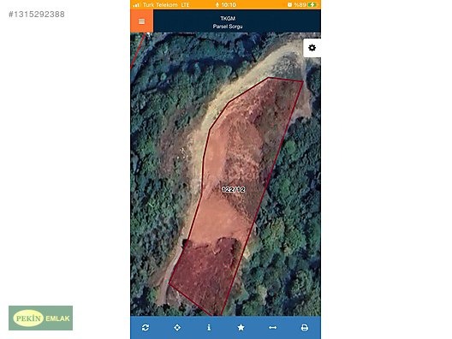Select parcel label 122/12
Image resolution: width=452 pixels, height=339 pixels.
click(234, 189)
